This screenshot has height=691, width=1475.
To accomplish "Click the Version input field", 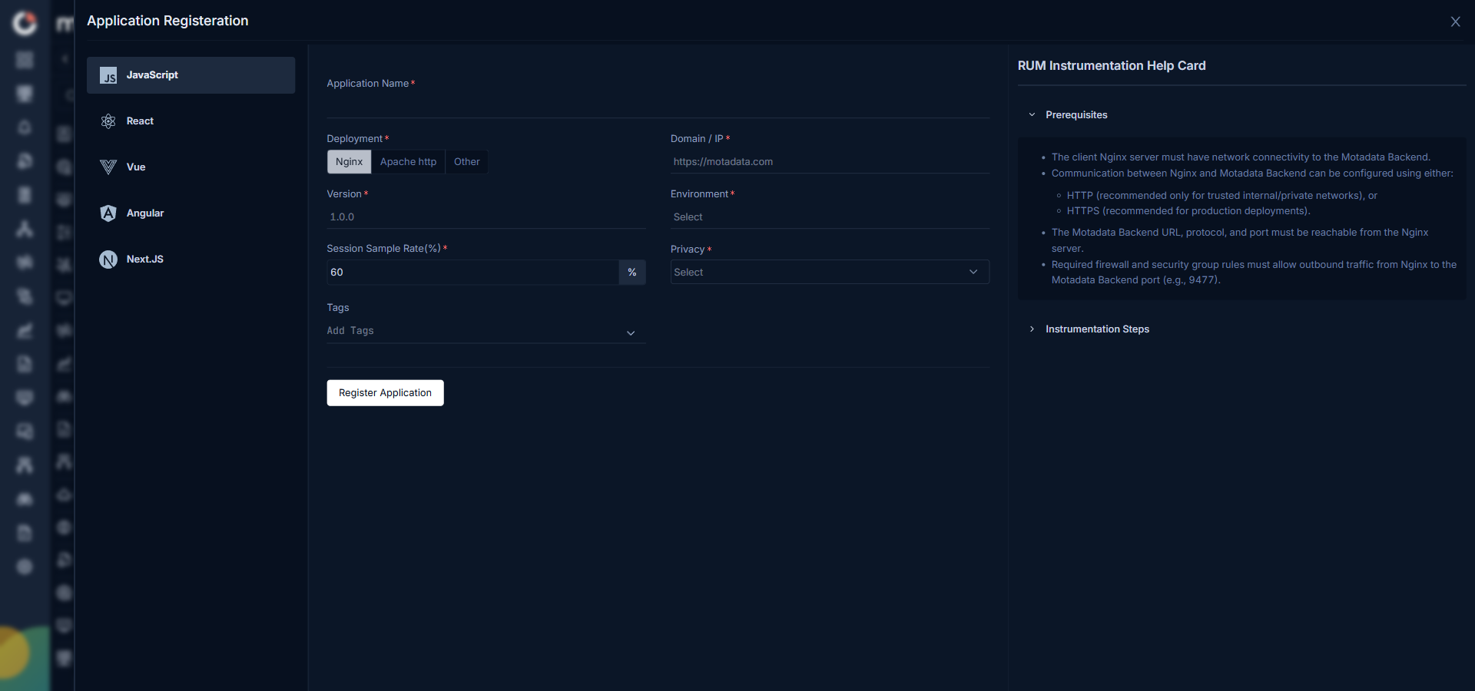I will 486,217.
